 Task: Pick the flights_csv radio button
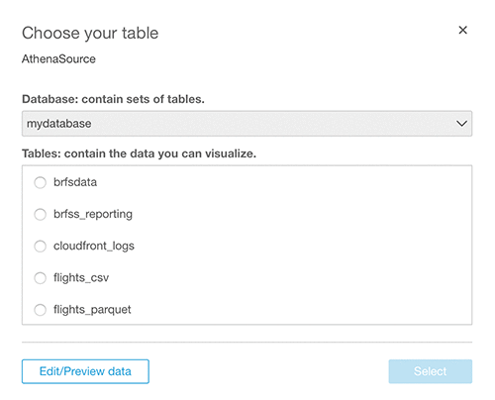(41, 278)
